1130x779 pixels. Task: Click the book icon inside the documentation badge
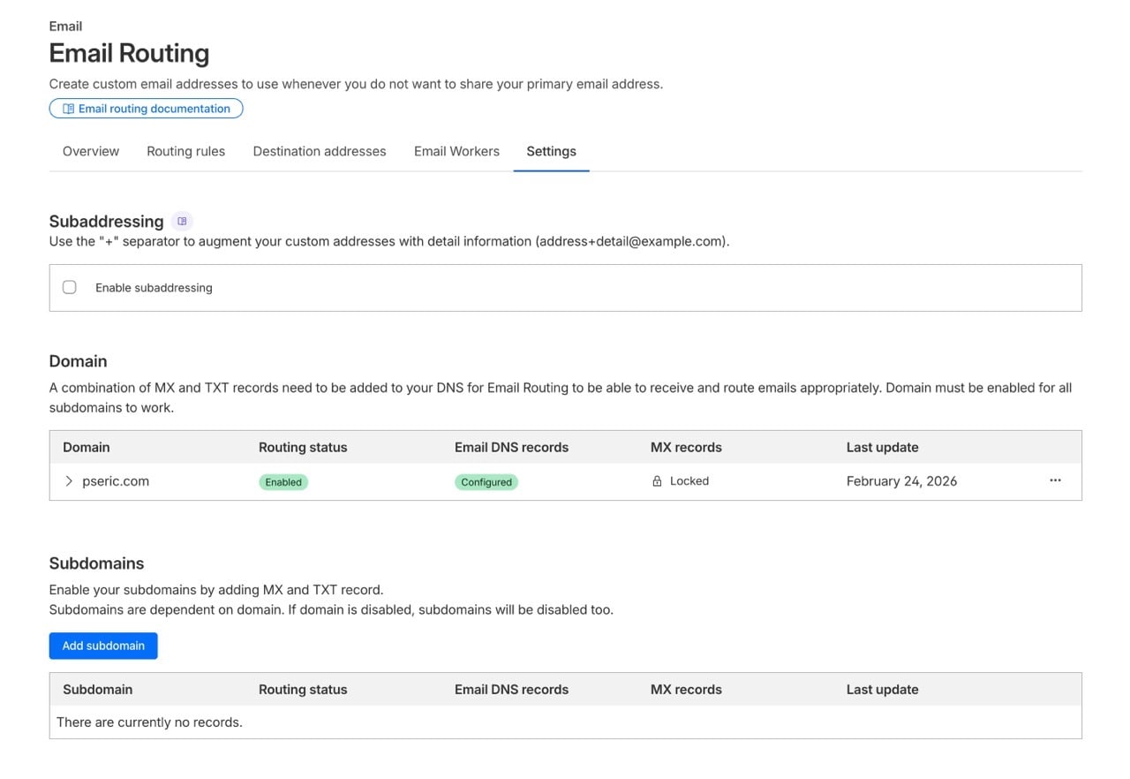pyautogui.click(x=69, y=108)
